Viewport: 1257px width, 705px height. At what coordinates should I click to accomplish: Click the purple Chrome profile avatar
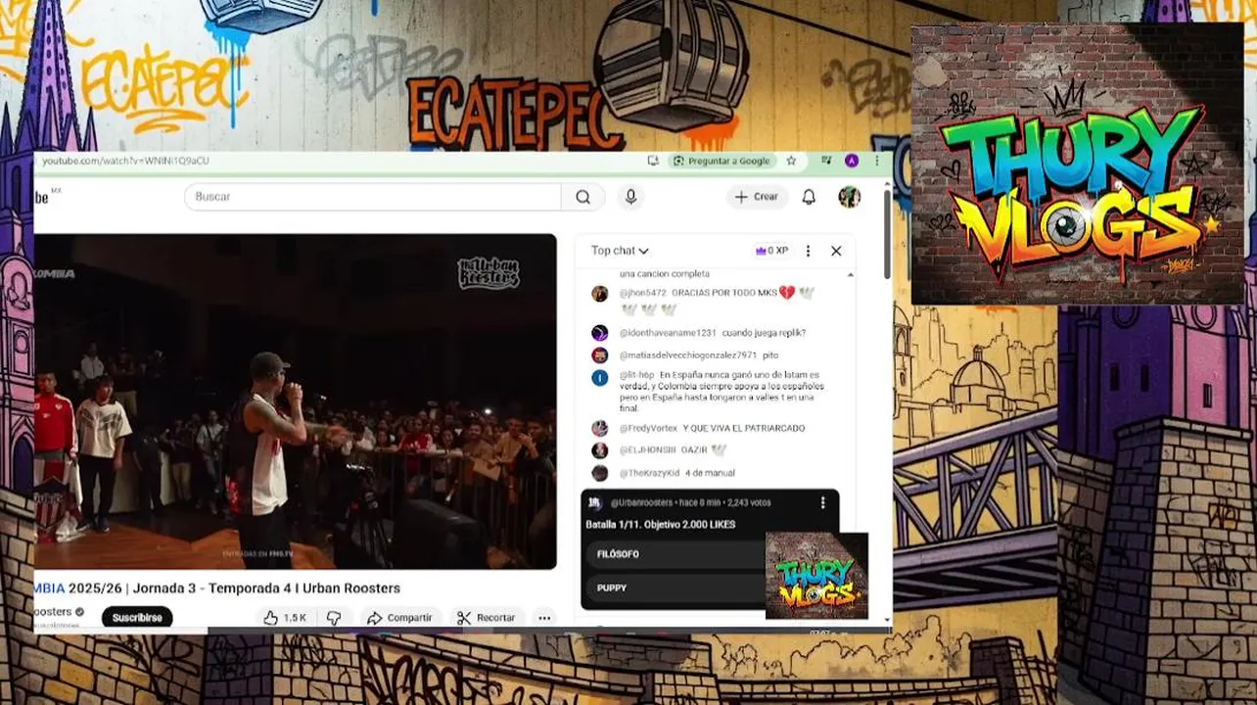tap(852, 161)
